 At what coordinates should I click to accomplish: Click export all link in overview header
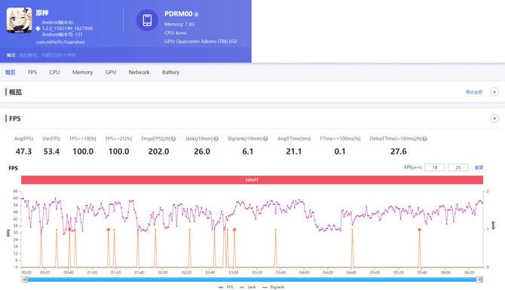click(474, 92)
